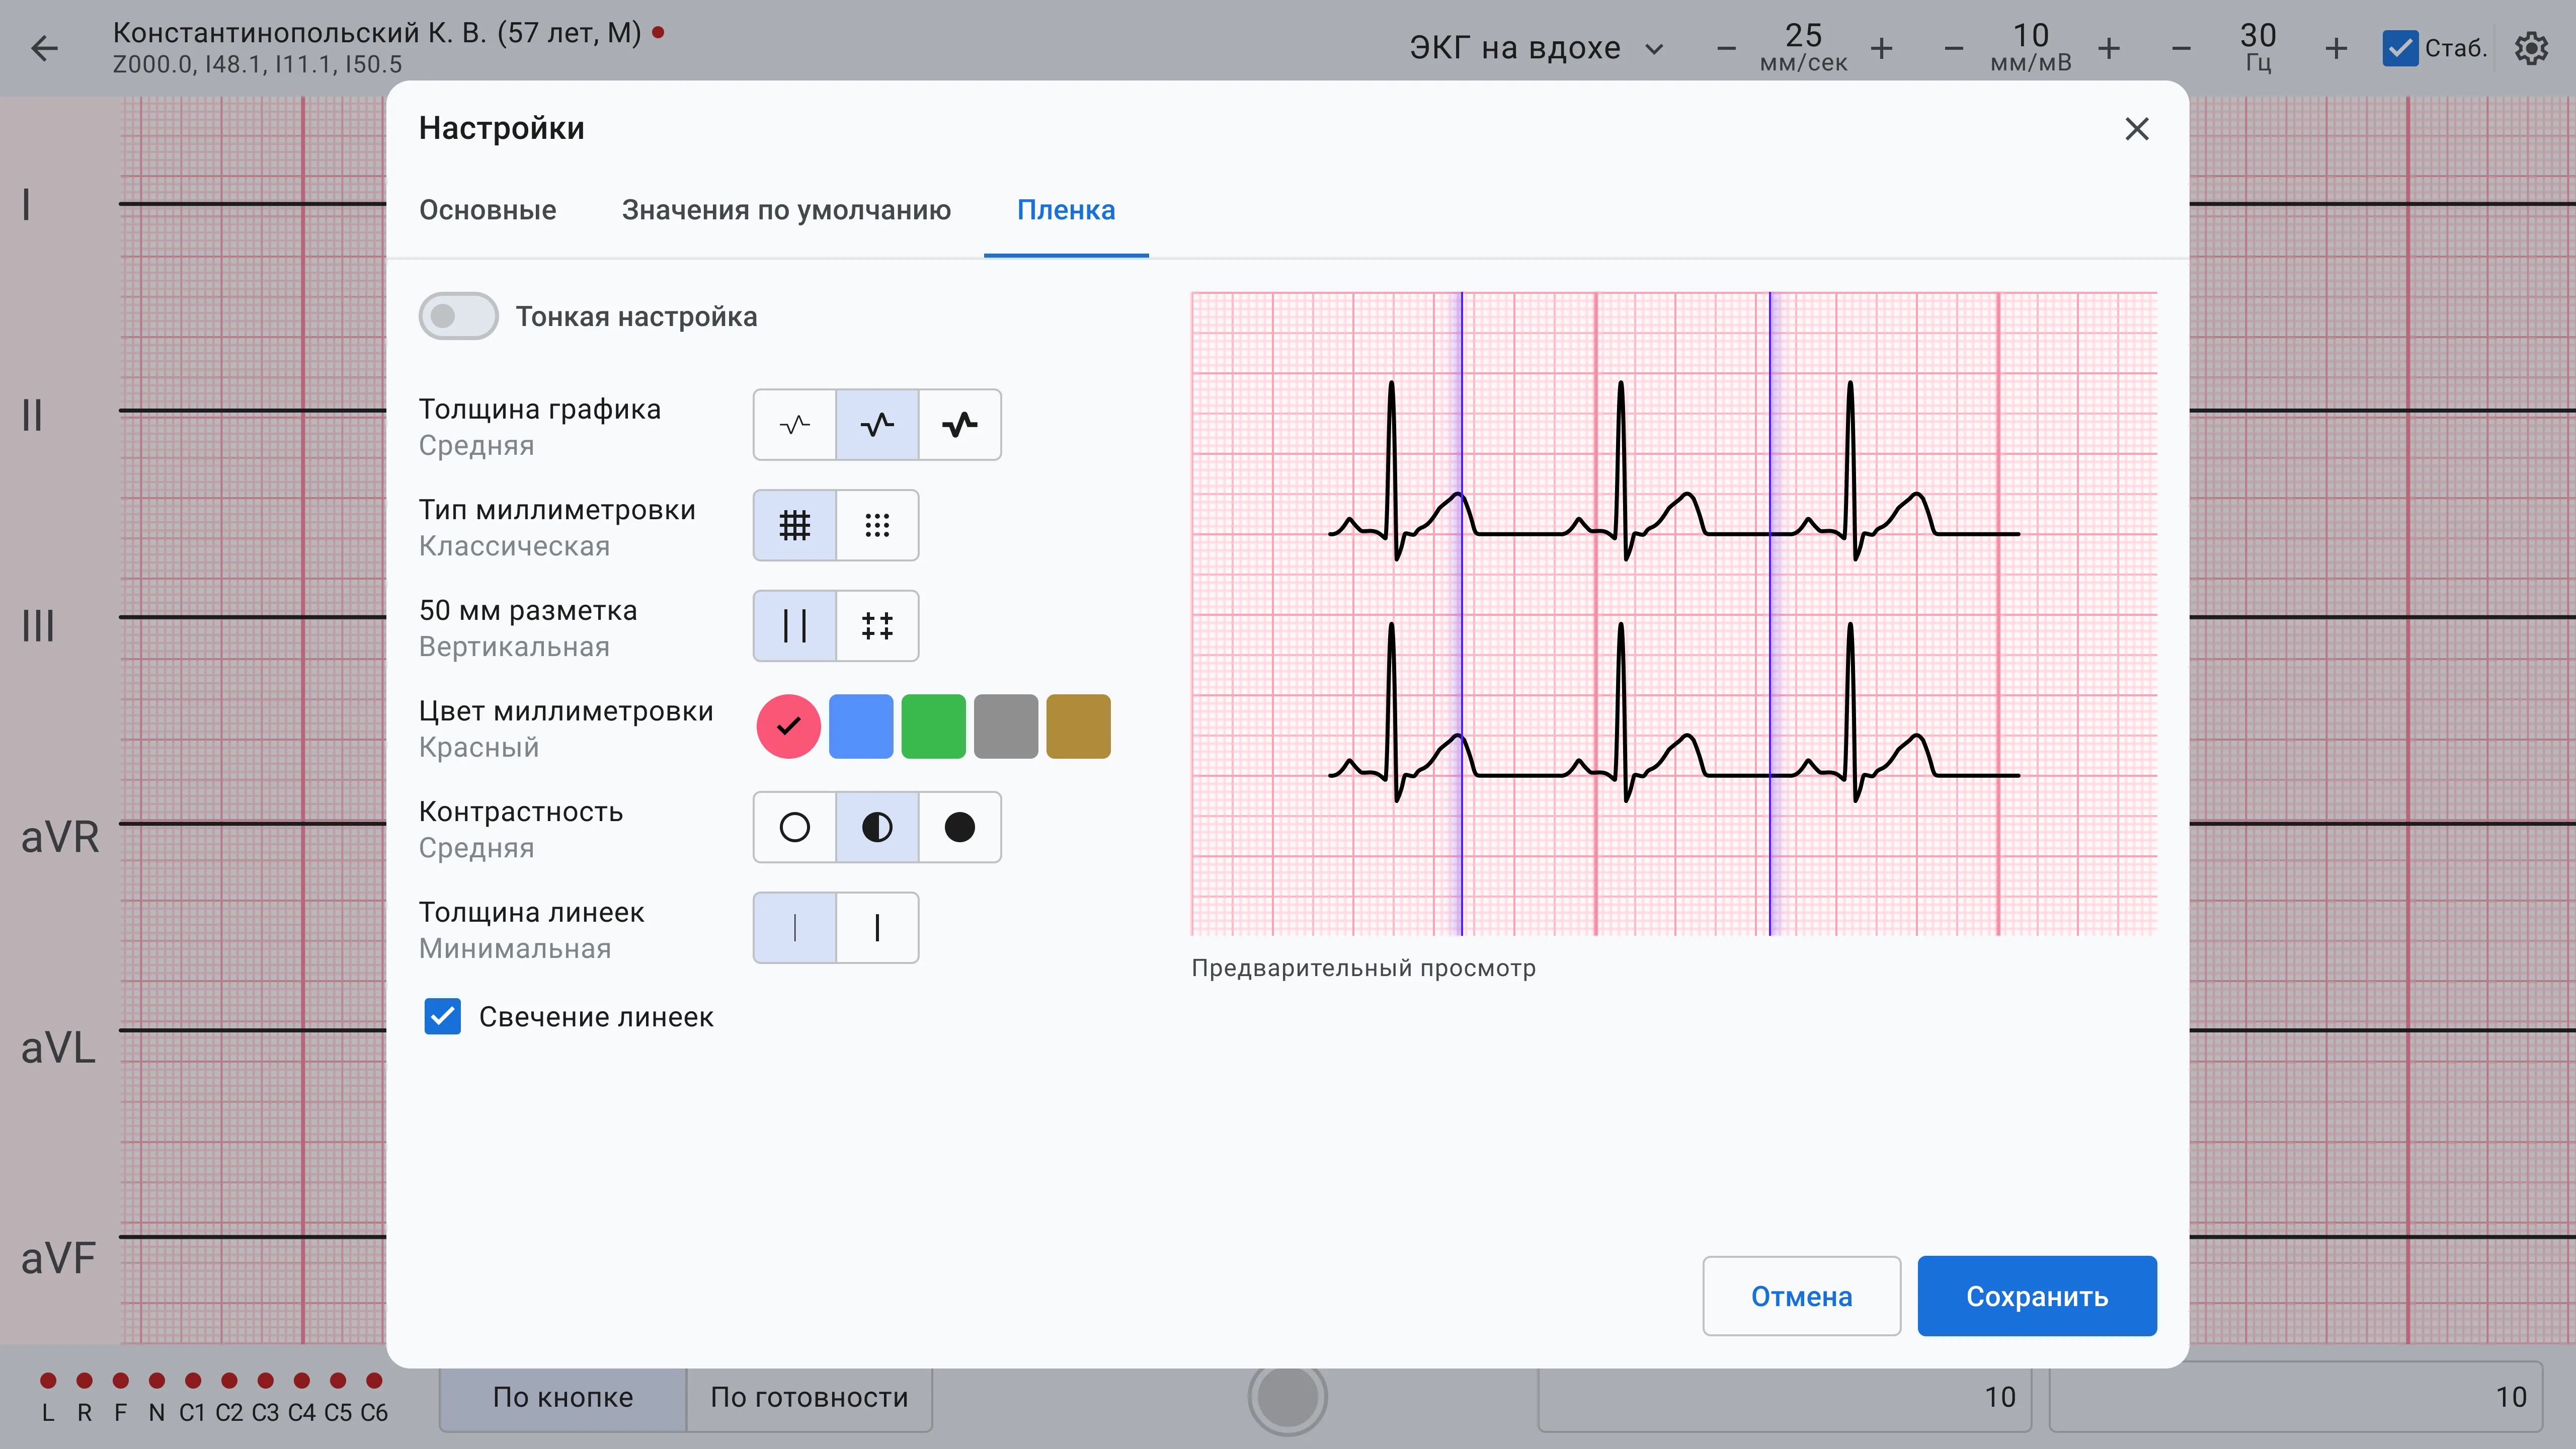This screenshot has height=1449, width=2576.
Task: Open settings gear icon in top bar
Action: (2531, 48)
